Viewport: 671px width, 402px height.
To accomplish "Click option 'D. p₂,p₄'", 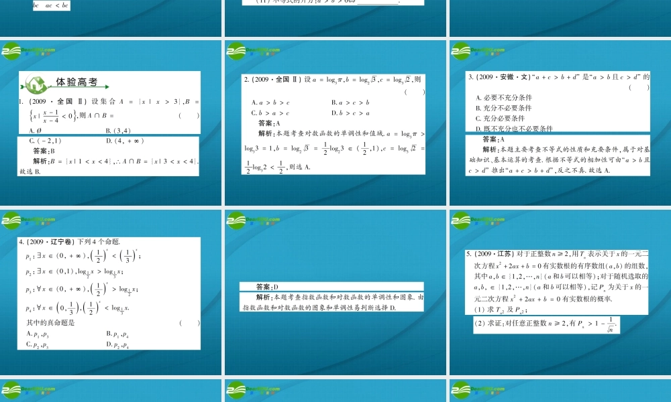I will click(117, 345).
